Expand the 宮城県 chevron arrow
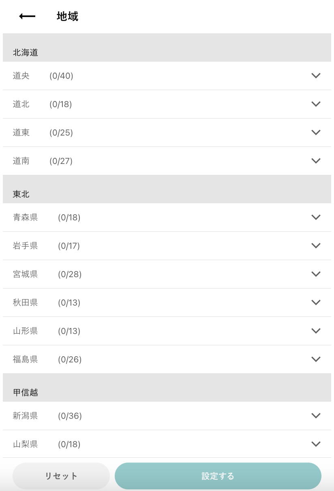 point(316,274)
